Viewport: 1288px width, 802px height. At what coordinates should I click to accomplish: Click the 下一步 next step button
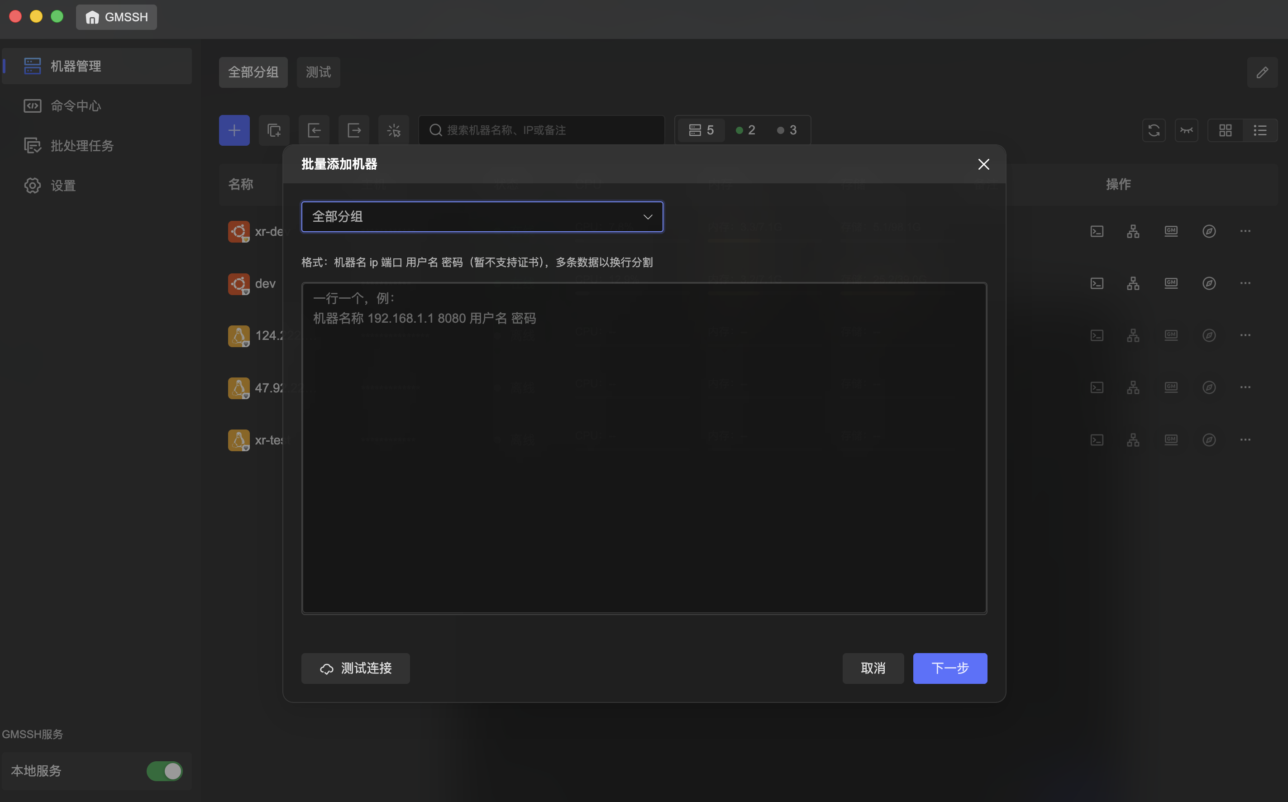[949, 668]
